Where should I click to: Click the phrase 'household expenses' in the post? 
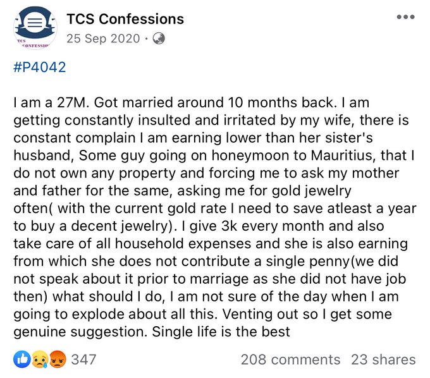point(183,244)
